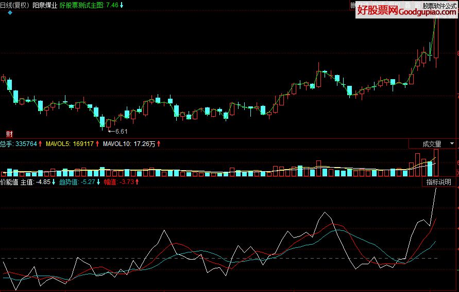Click the stock name 阳泉煤业
The width and height of the screenshot is (459, 292).
pyautogui.click(x=45, y=5)
